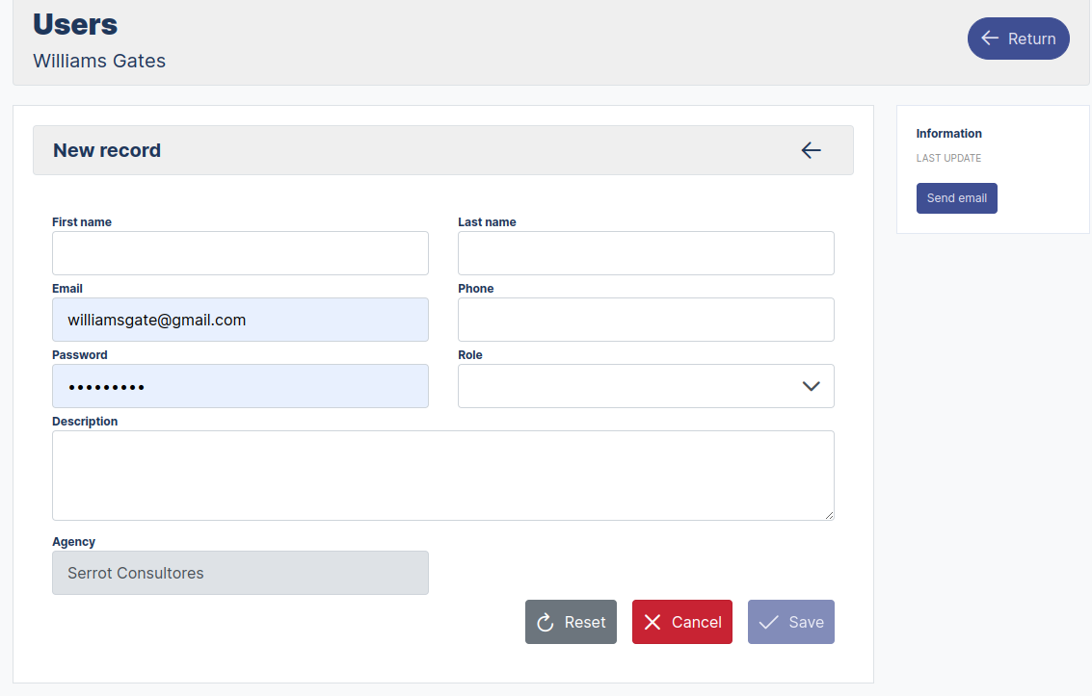Reset the form fields
Image resolution: width=1092 pixels, height=696 pixels.
pyautogui.click(x=571, y=622)
